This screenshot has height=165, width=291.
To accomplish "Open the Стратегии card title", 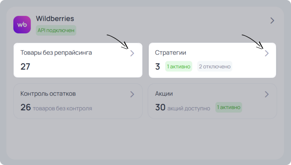I will click(x=171, y=53).
